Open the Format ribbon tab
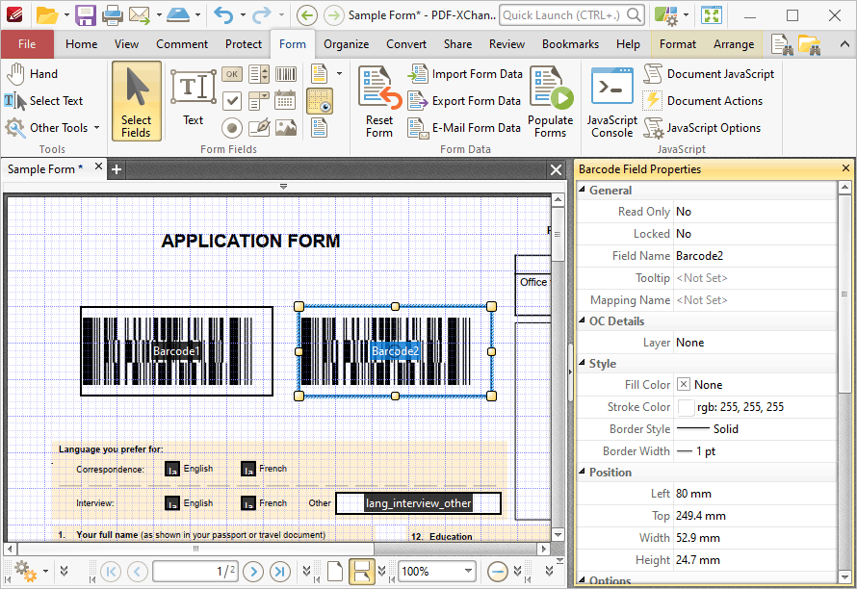Image resolution: width=857 pixels, height=589 pixels. pyautogui.click(x=678, y=44)
